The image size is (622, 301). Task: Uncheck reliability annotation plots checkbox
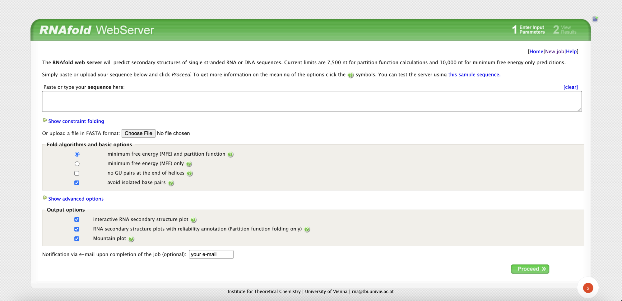pos(77,229)
